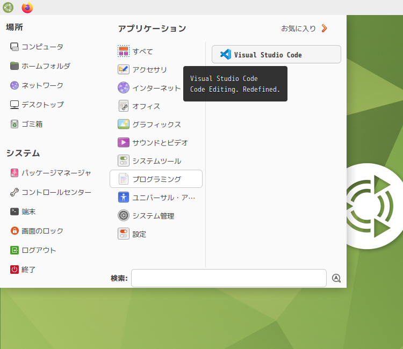Launch 端末 terminal
Viewport: 403px width, 349px height.
click(23, 212)
